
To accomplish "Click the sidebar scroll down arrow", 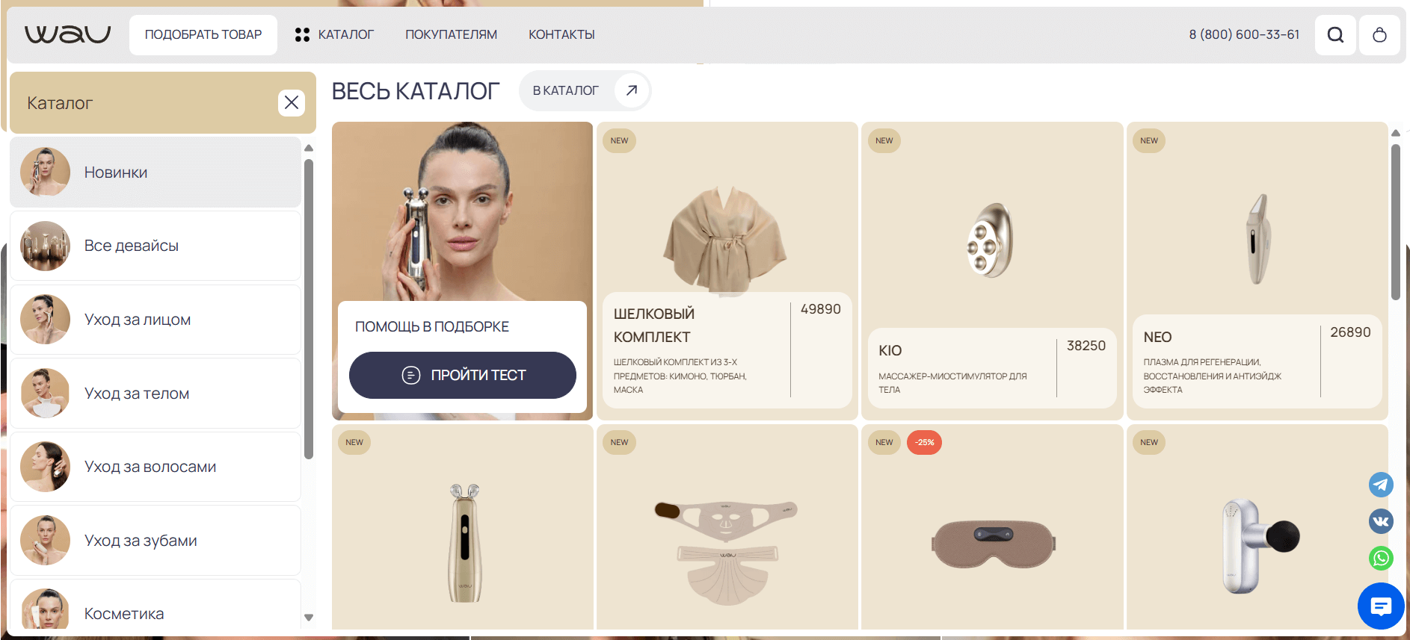I will click(x=309, y=618).
